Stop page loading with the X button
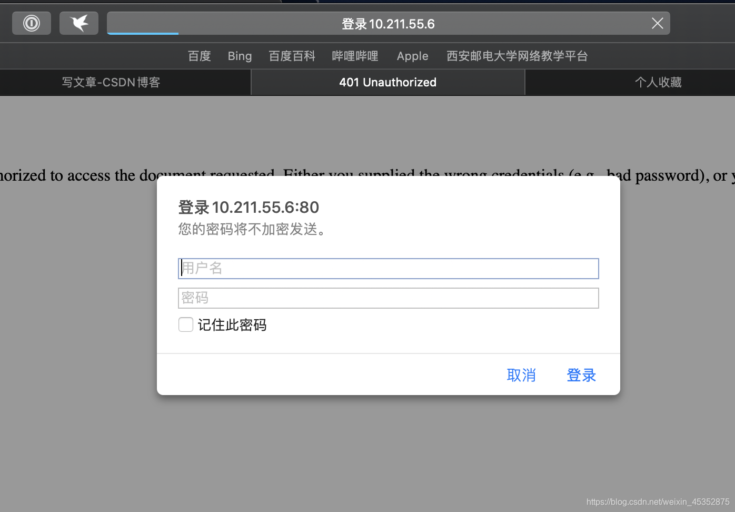The image size is (735, 512). [657, 23]
